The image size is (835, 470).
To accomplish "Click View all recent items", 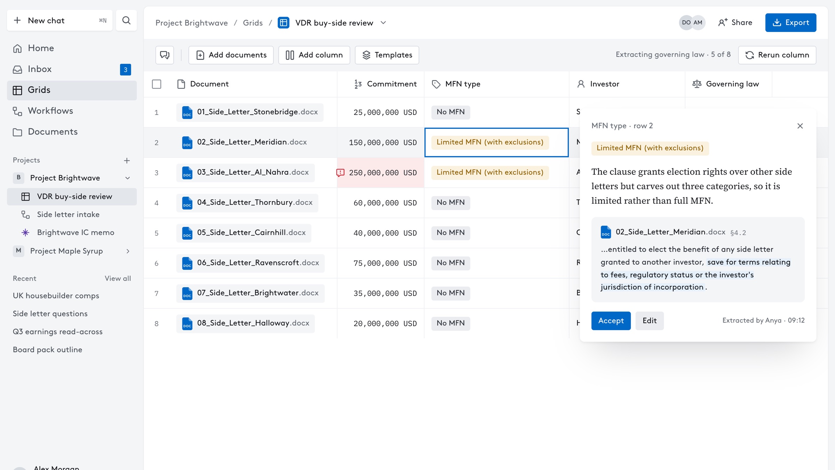I will (x=118, y=279).
